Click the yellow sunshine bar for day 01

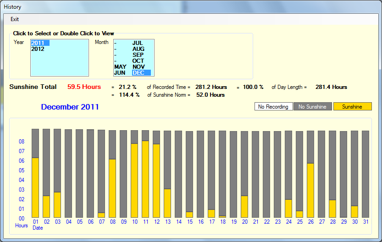coord(35,187)
